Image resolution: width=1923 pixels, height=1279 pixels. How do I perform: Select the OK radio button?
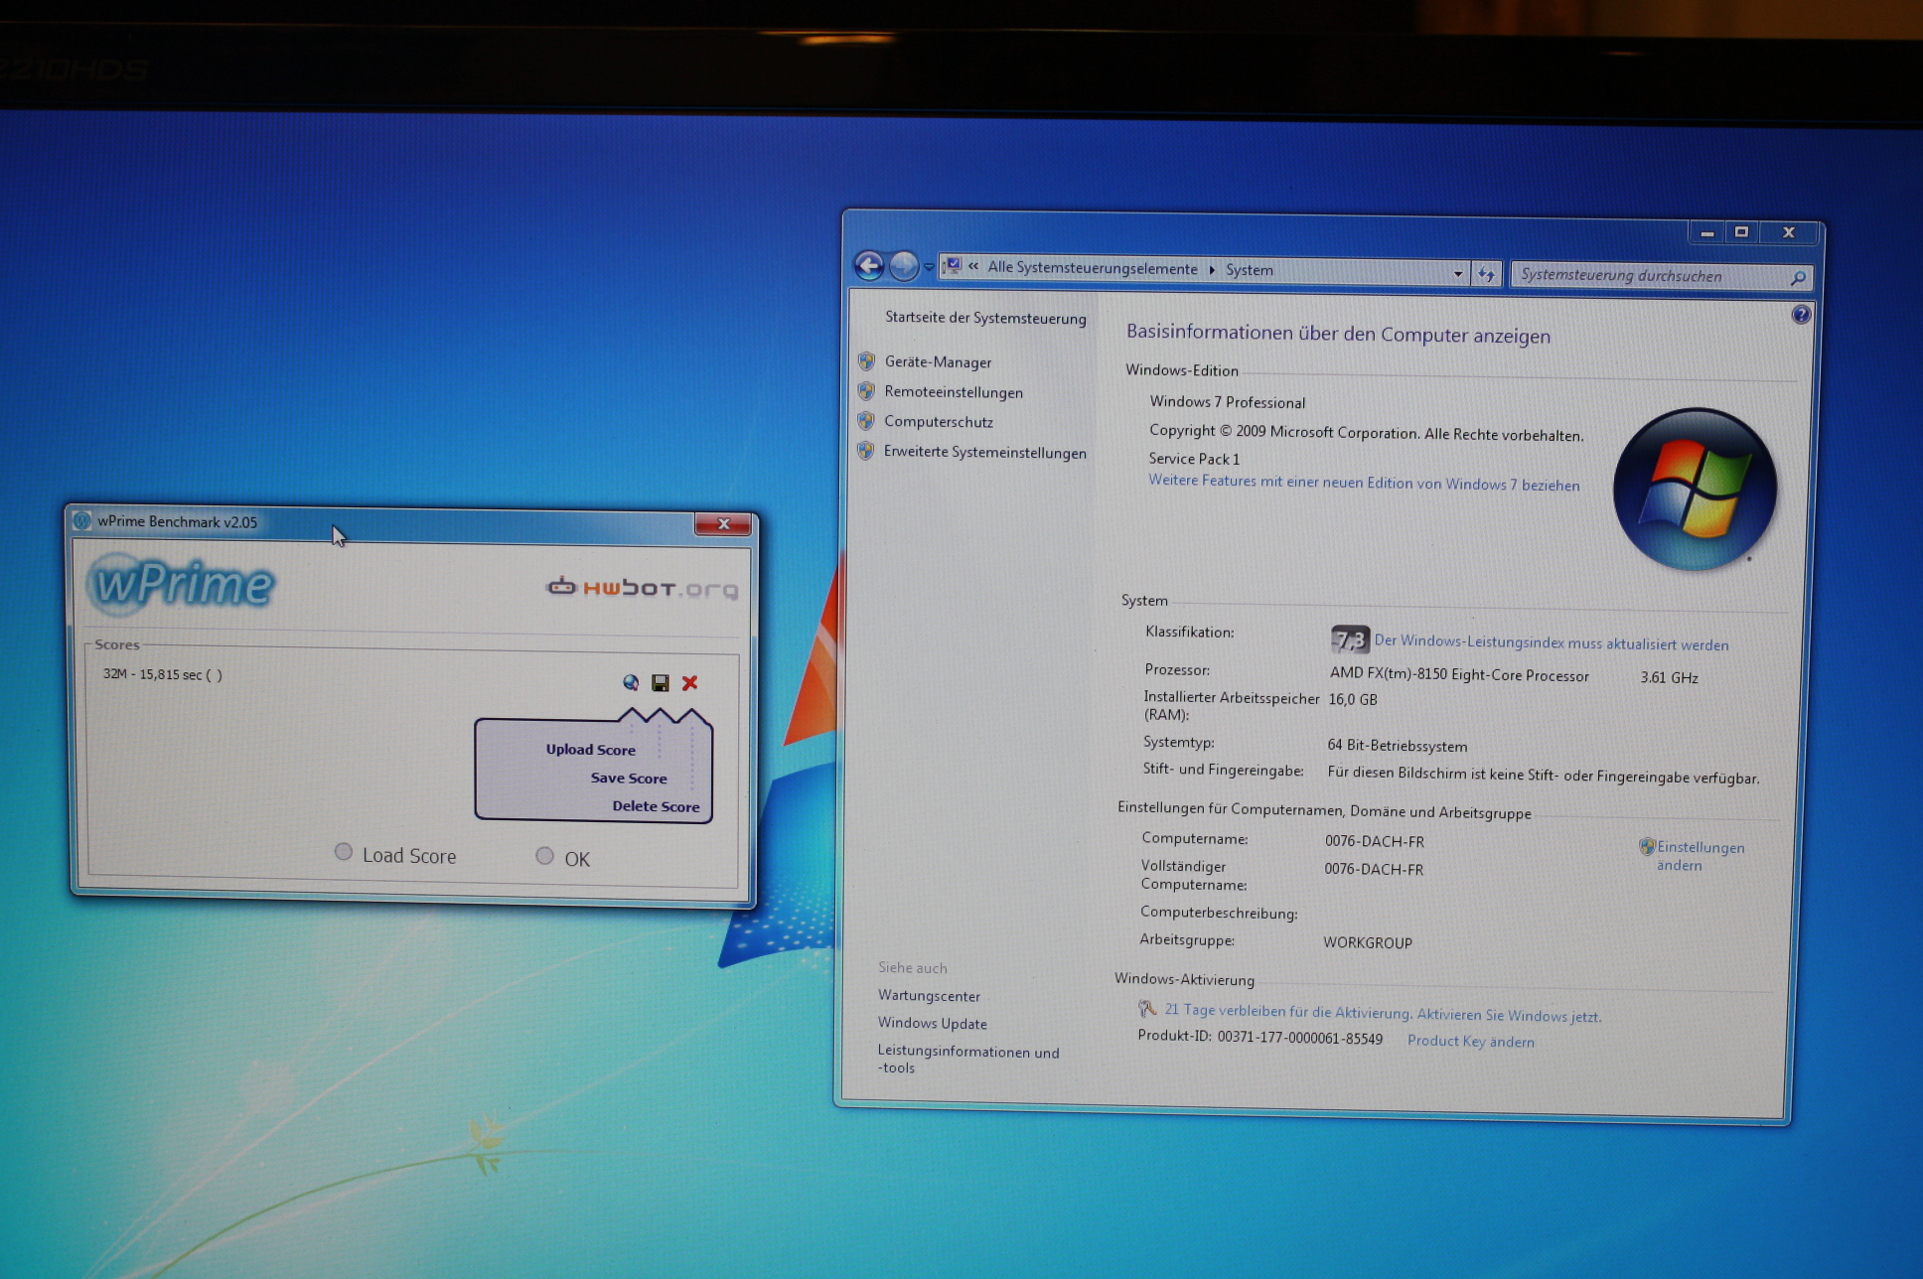tap(544, 856)
